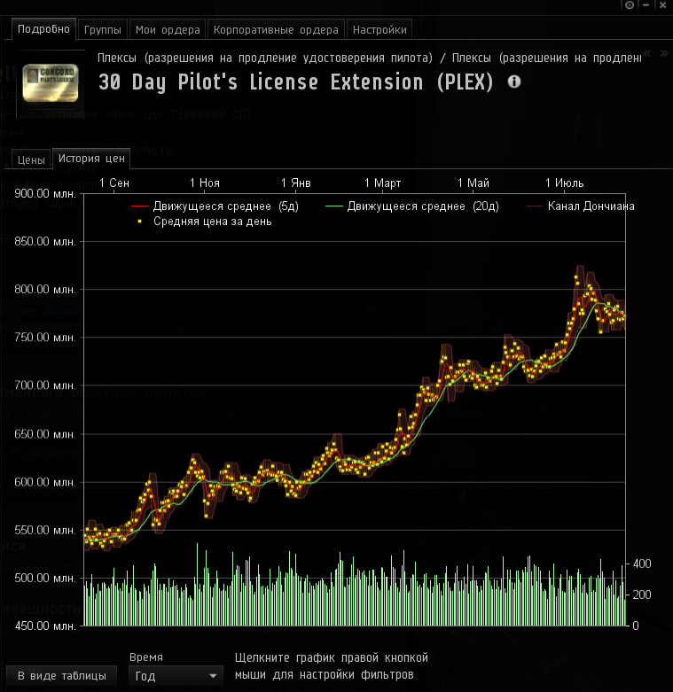Screen dimensions: 673x692
Task: Minimize the market window
Action: click(646, 5)
